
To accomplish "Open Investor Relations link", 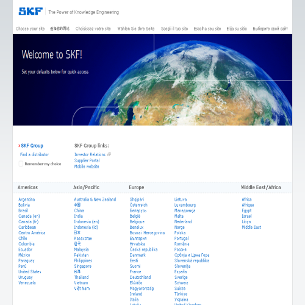I will tap(90, 154).
